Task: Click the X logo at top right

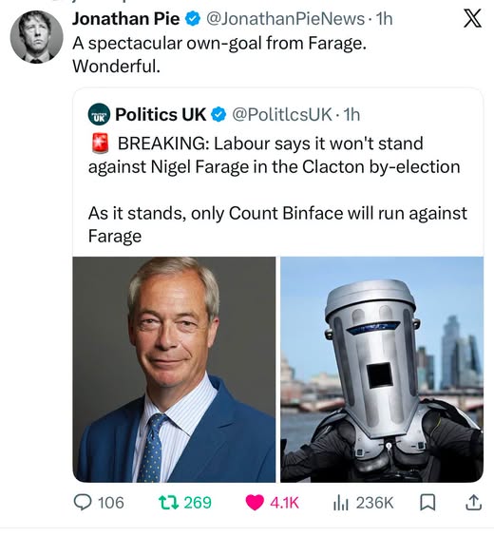Action: click(x=473, y=18)
